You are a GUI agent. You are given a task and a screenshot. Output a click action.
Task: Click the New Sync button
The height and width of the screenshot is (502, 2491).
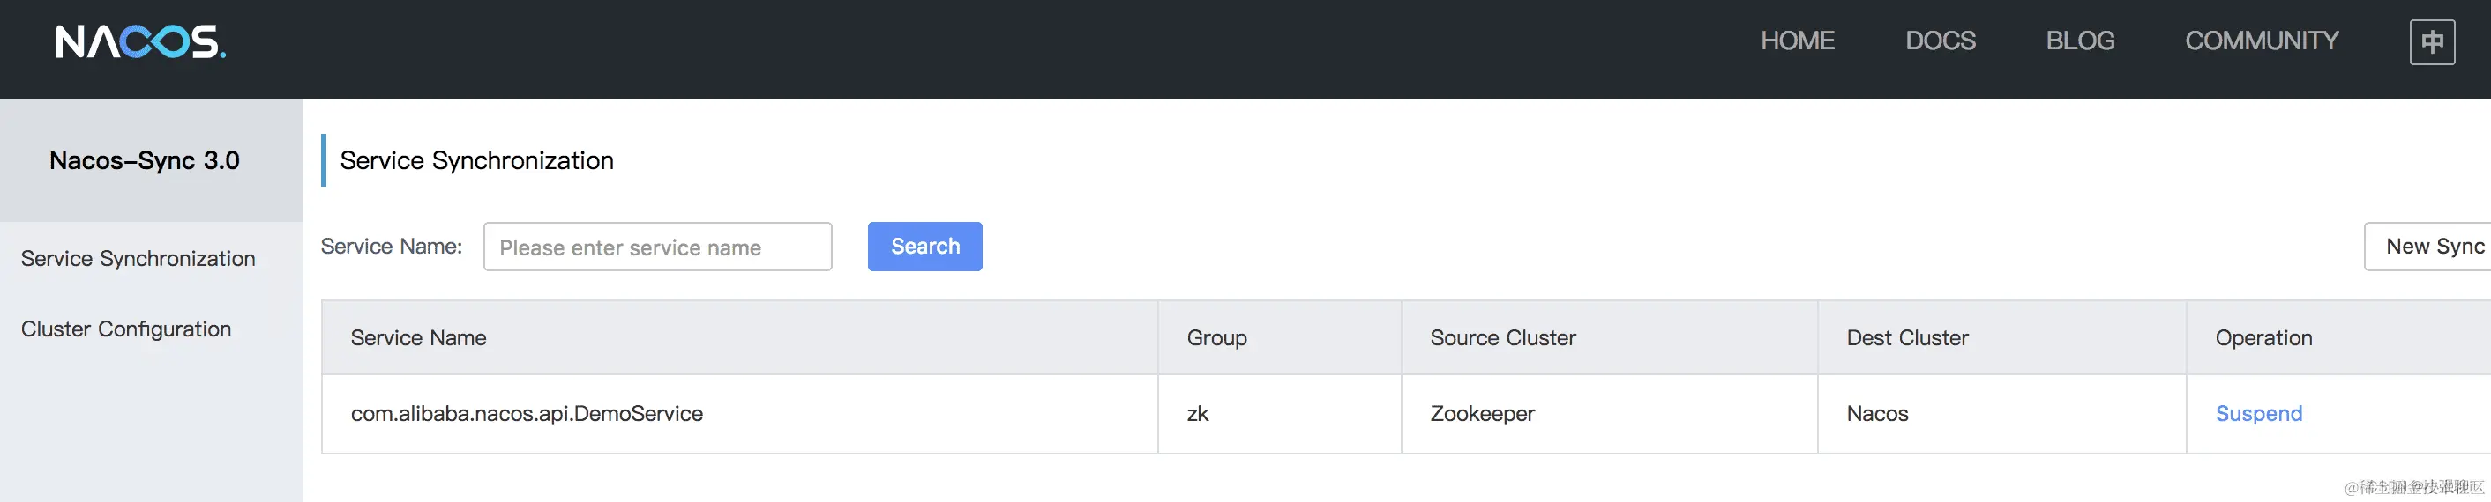point(2431,247)
